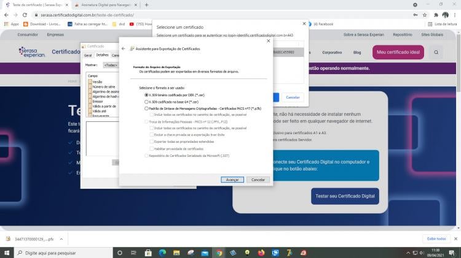Click the 'Meu certificado ideal' button

pos(398,52)
